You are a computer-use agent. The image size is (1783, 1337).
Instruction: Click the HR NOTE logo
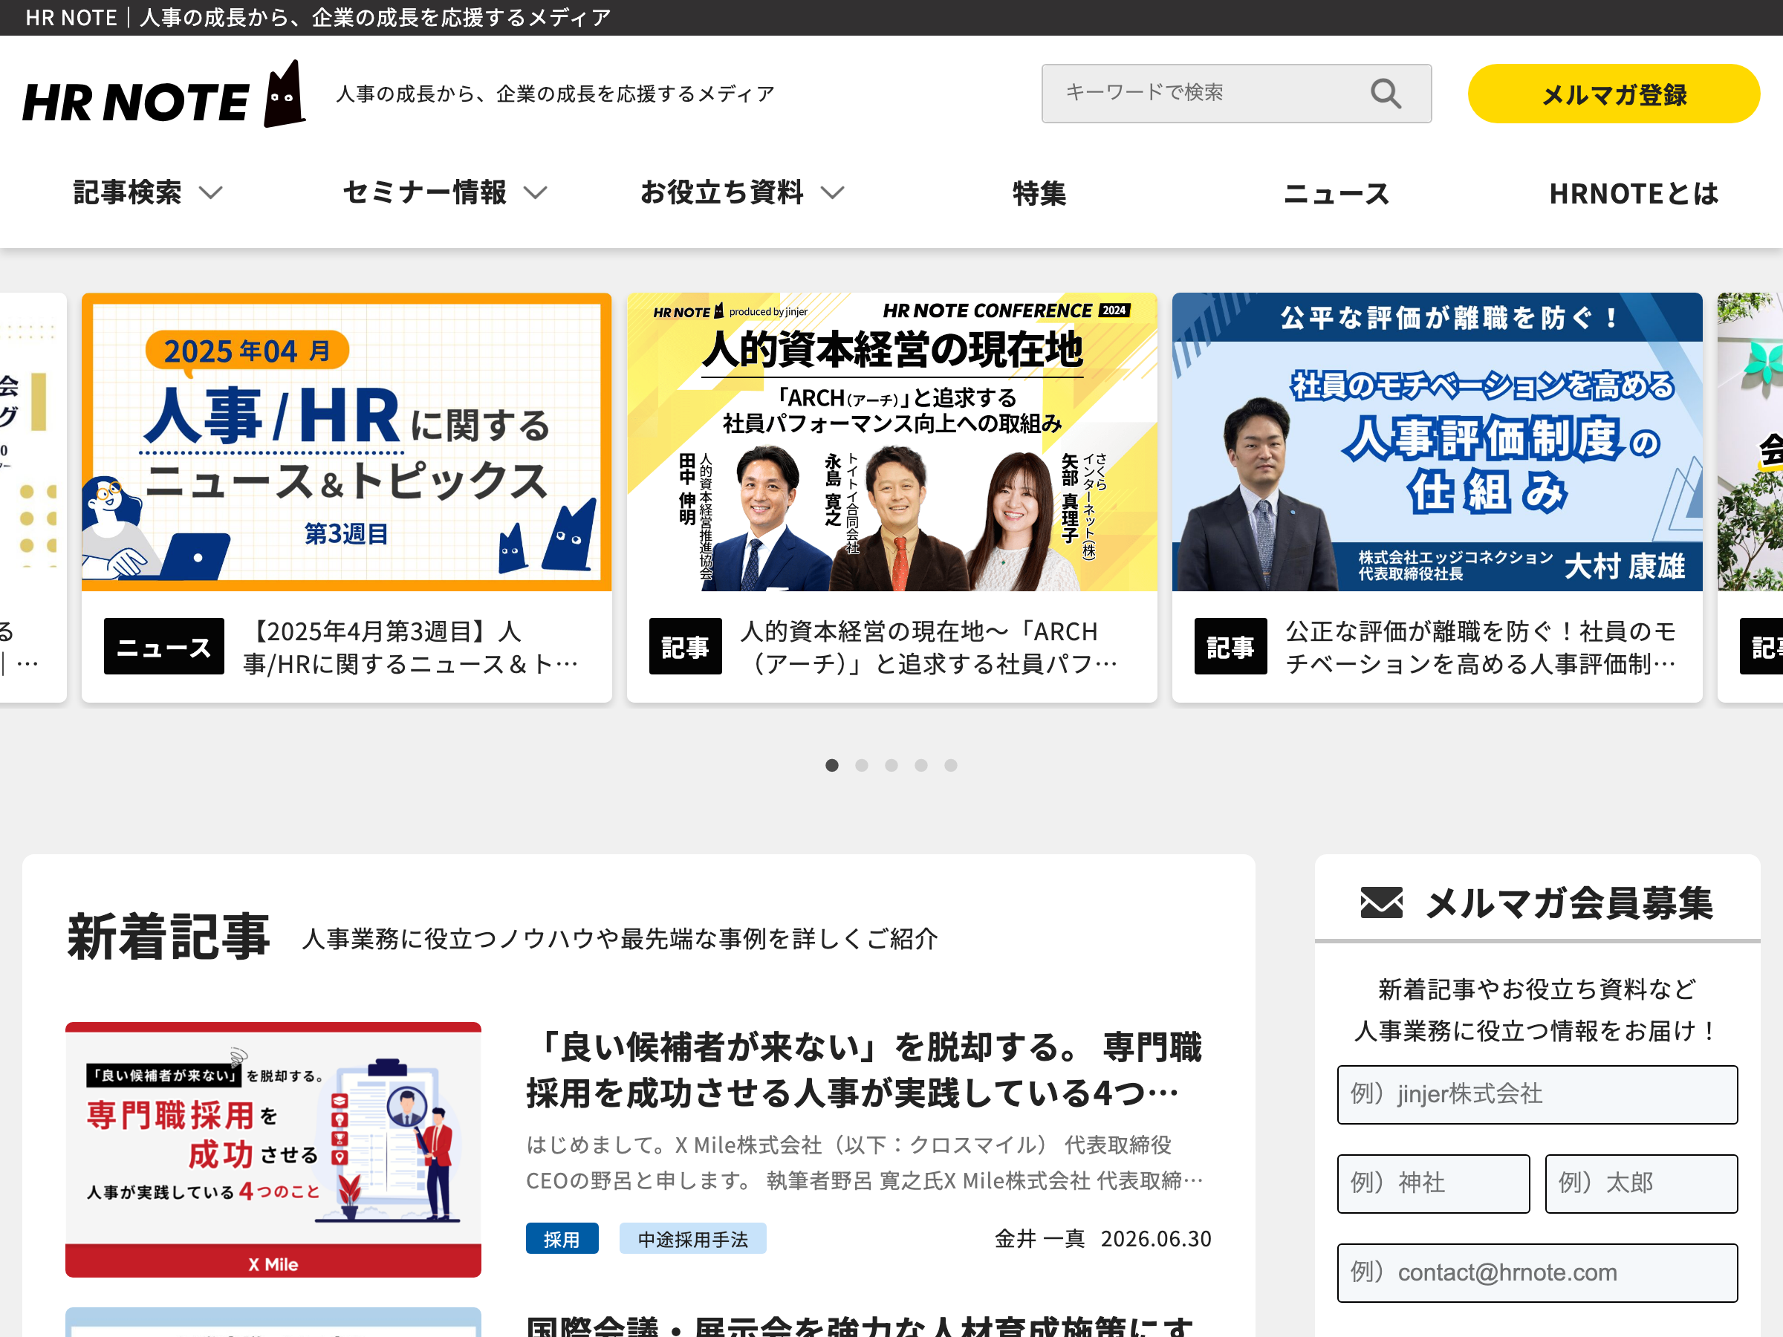click(x=163, y=94)
